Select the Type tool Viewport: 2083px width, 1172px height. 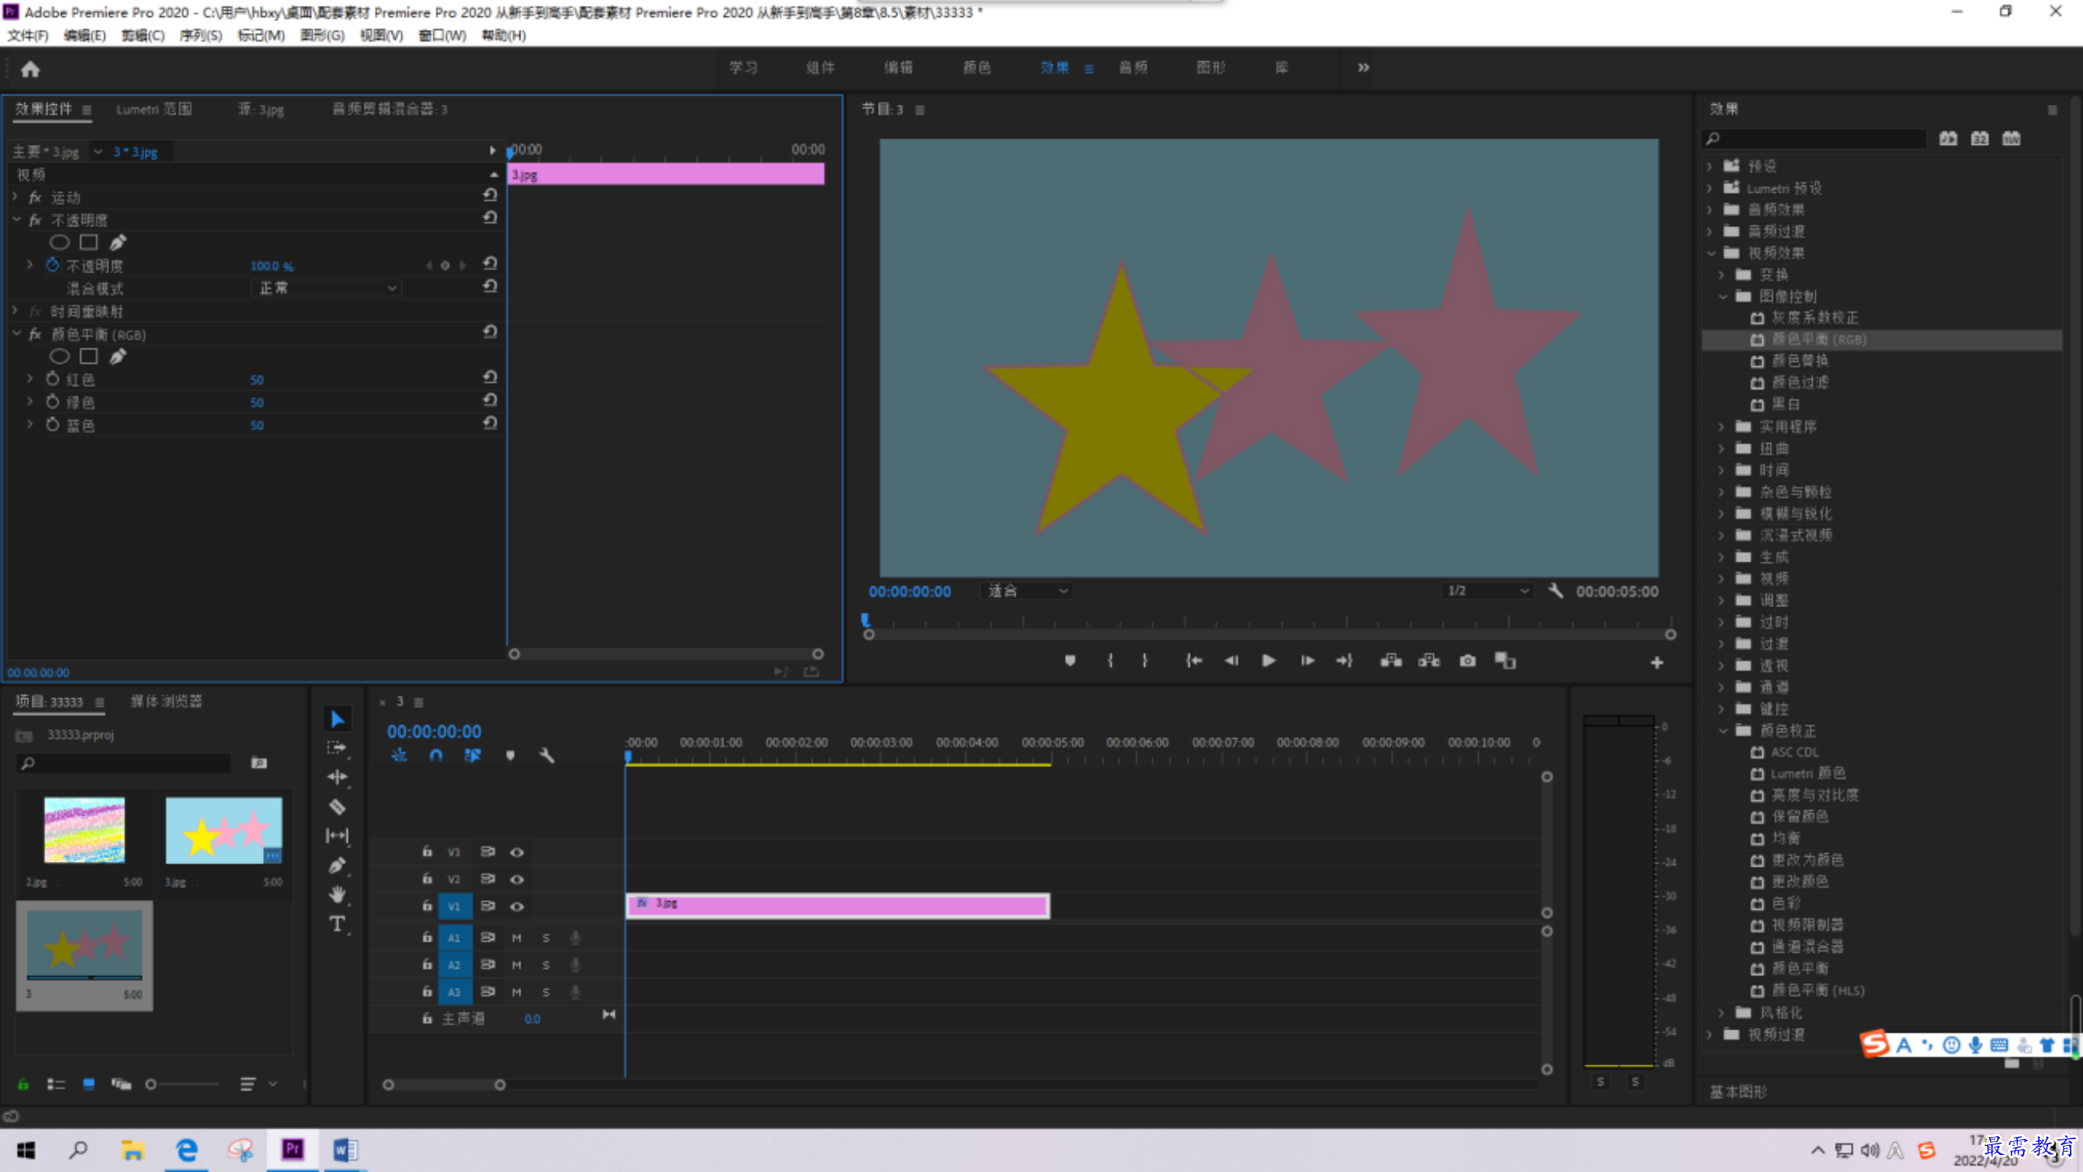(x=337, y=924)
